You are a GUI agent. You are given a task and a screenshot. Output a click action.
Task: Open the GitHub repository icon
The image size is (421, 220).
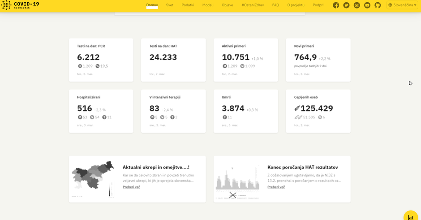[378, 5]
